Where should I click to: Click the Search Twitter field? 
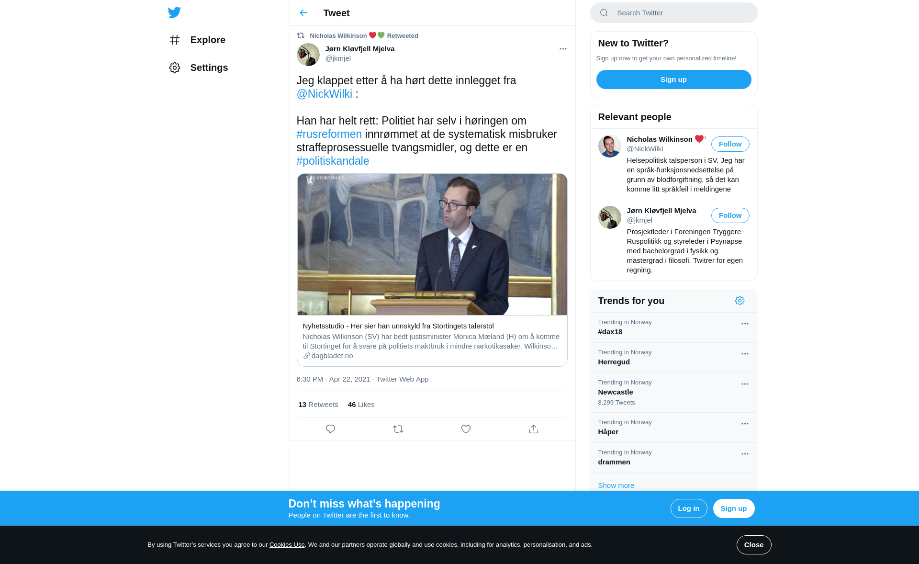click(673, 13)
